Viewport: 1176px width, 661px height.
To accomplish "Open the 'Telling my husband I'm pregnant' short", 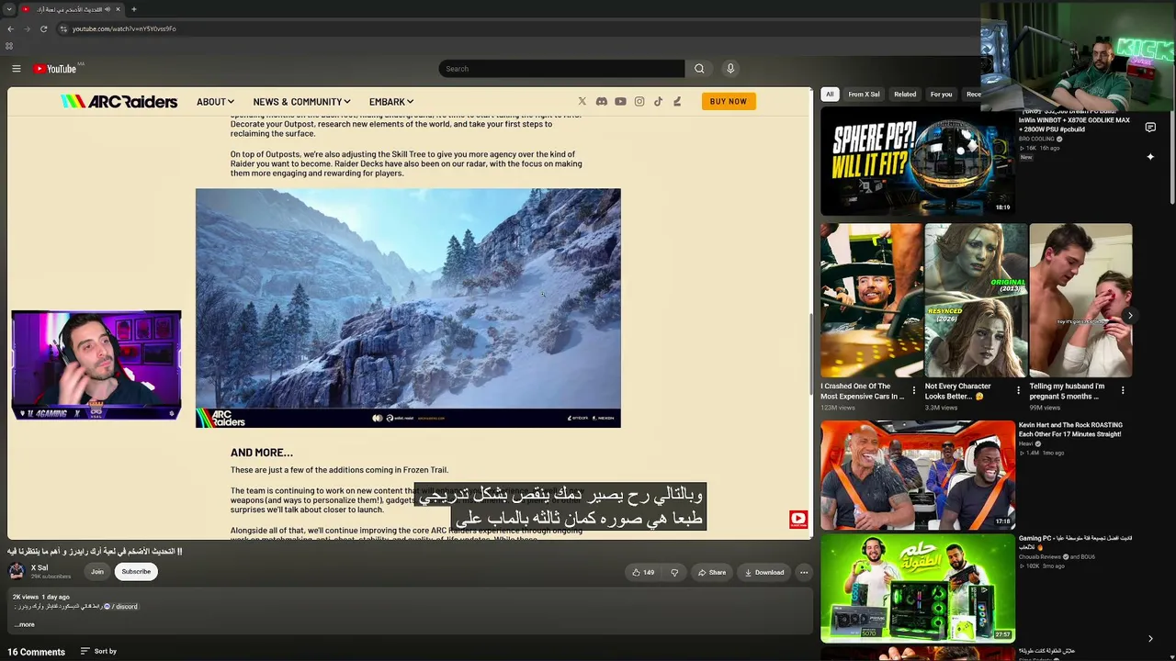I will 1081,300.
